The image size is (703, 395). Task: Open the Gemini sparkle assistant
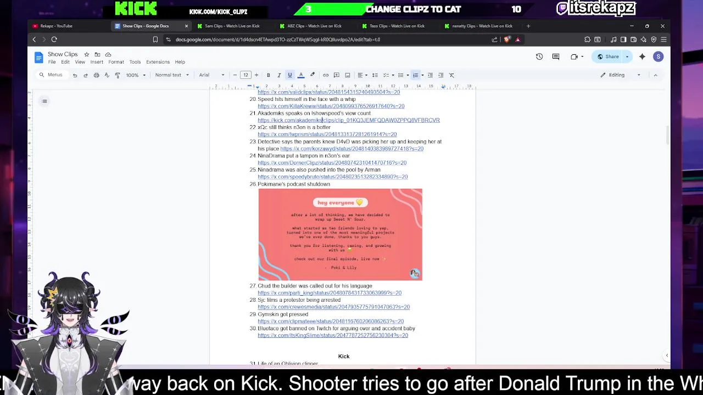642,57
